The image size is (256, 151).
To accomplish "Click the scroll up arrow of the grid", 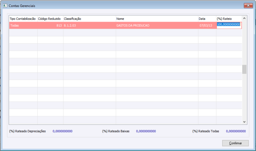I will (x=244, y=18).
